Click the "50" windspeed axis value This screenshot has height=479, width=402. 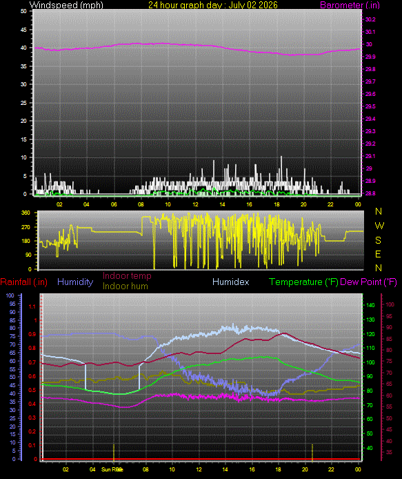point(23,11)
